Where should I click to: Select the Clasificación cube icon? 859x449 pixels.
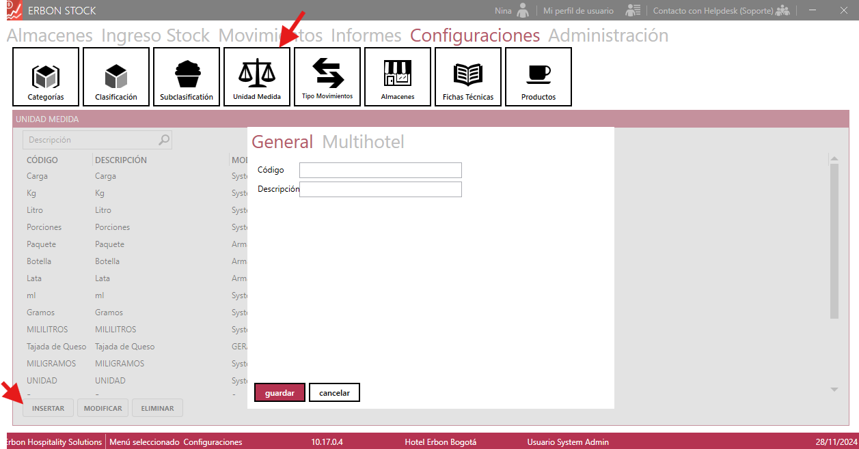pos(116,76)
